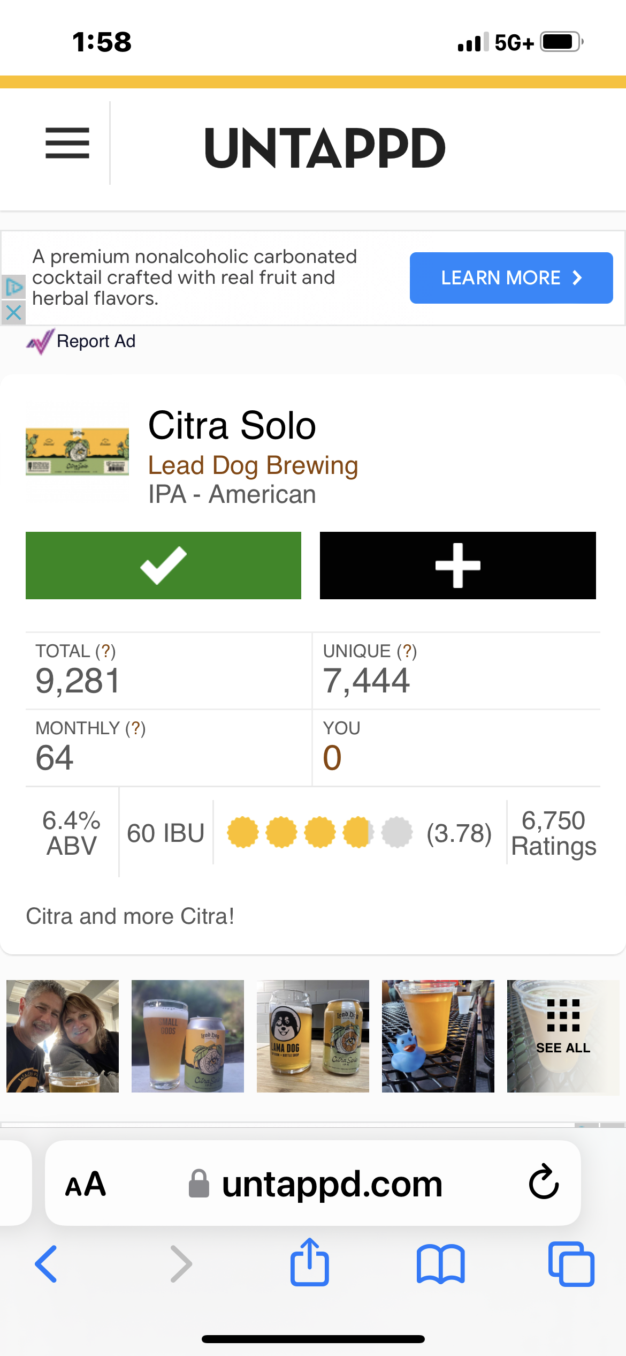Reload the page with the refresh icon

coord(544,1182)
